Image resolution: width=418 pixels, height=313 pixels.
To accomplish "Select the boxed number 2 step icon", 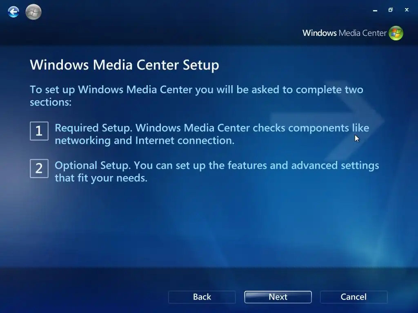I will coord(39,168).
